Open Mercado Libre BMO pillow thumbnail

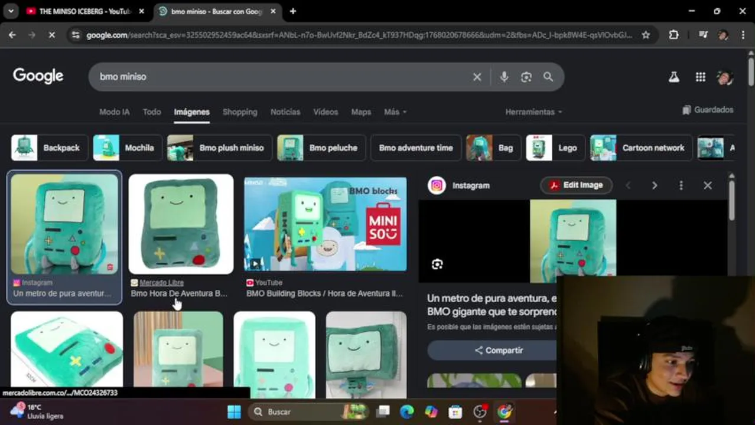pos(181,224)
